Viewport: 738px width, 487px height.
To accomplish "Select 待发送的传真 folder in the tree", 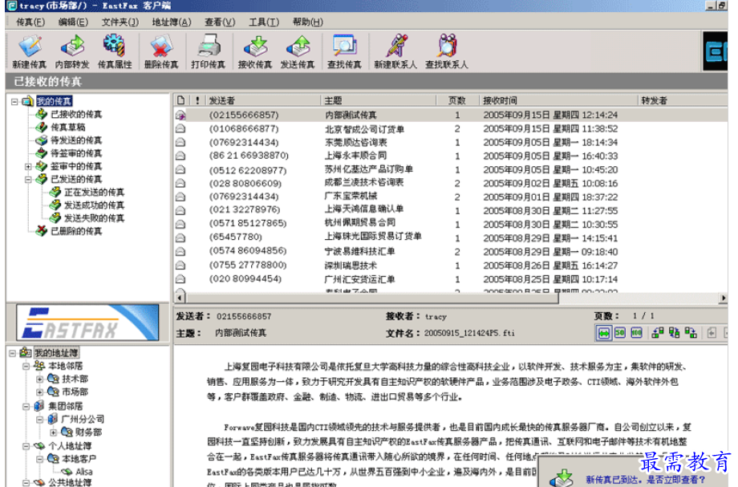I will 75,140.
